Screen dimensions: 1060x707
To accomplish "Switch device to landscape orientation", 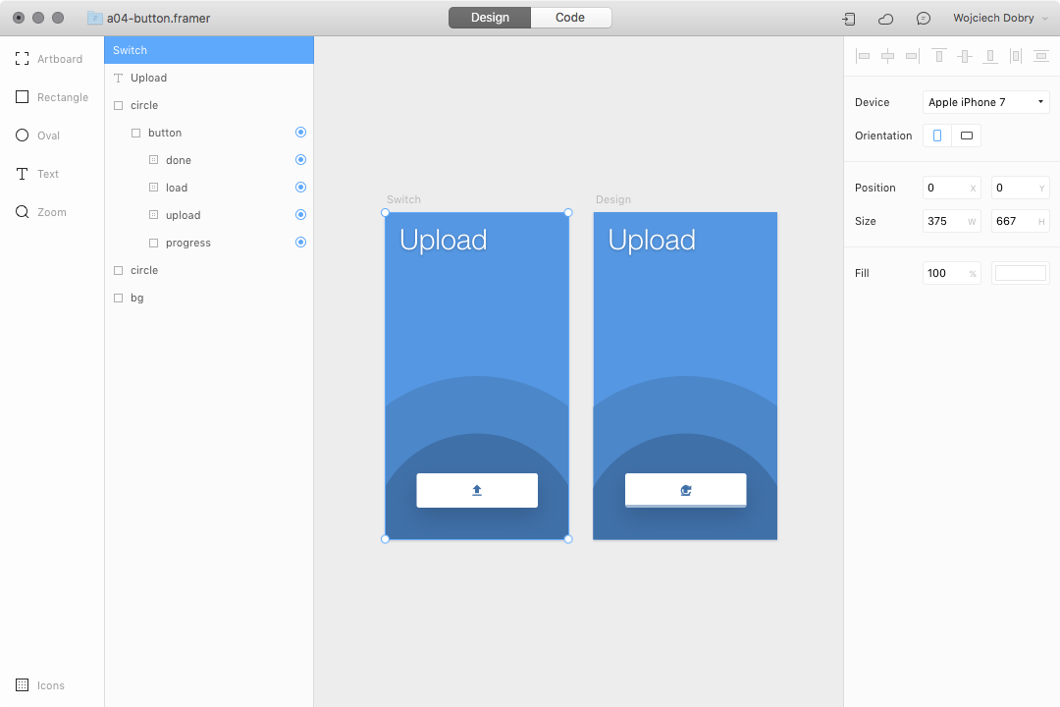I will [966, 135].
